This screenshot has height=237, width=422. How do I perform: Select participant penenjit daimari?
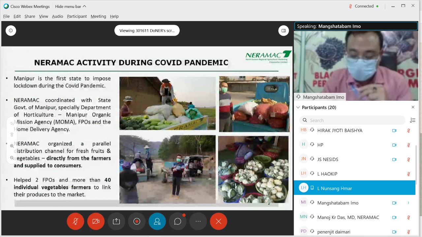[x=354, y=231]
